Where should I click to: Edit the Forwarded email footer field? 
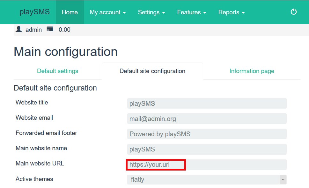pos(207,134)
